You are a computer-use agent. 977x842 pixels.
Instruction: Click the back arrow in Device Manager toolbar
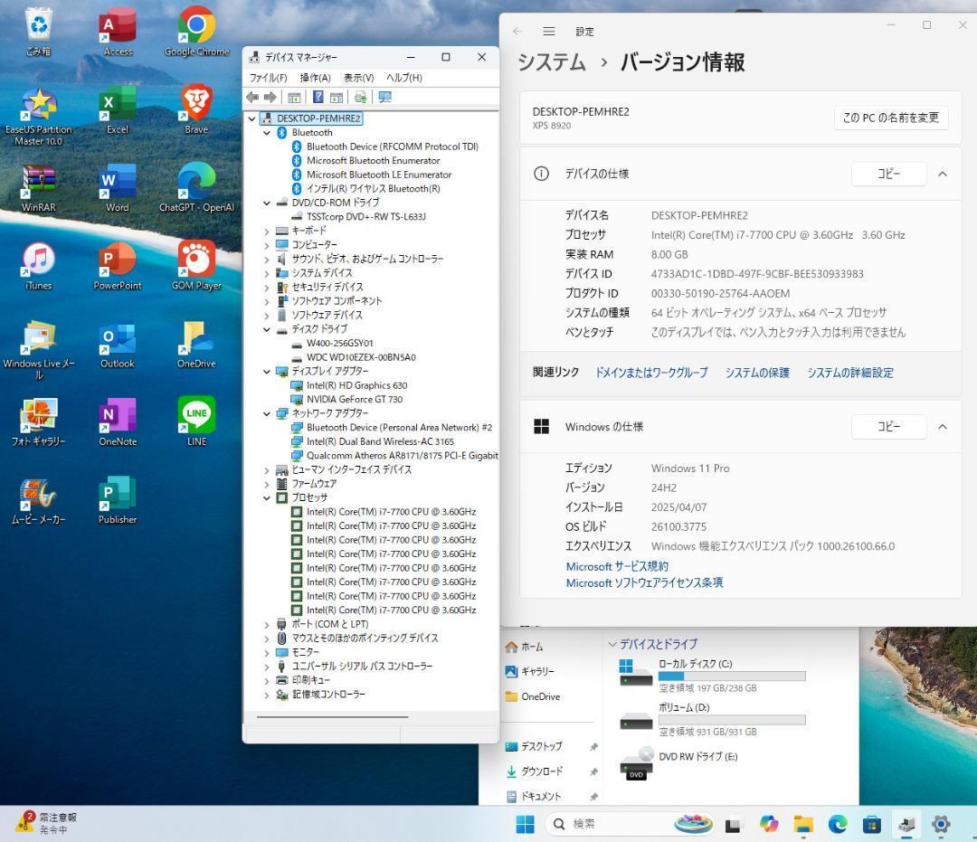[252, 97]
